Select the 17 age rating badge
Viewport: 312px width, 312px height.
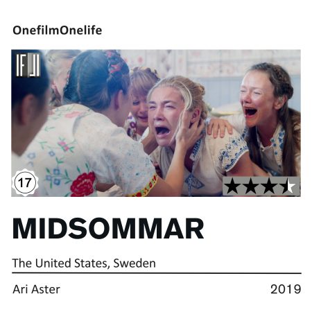coord(25,182)
